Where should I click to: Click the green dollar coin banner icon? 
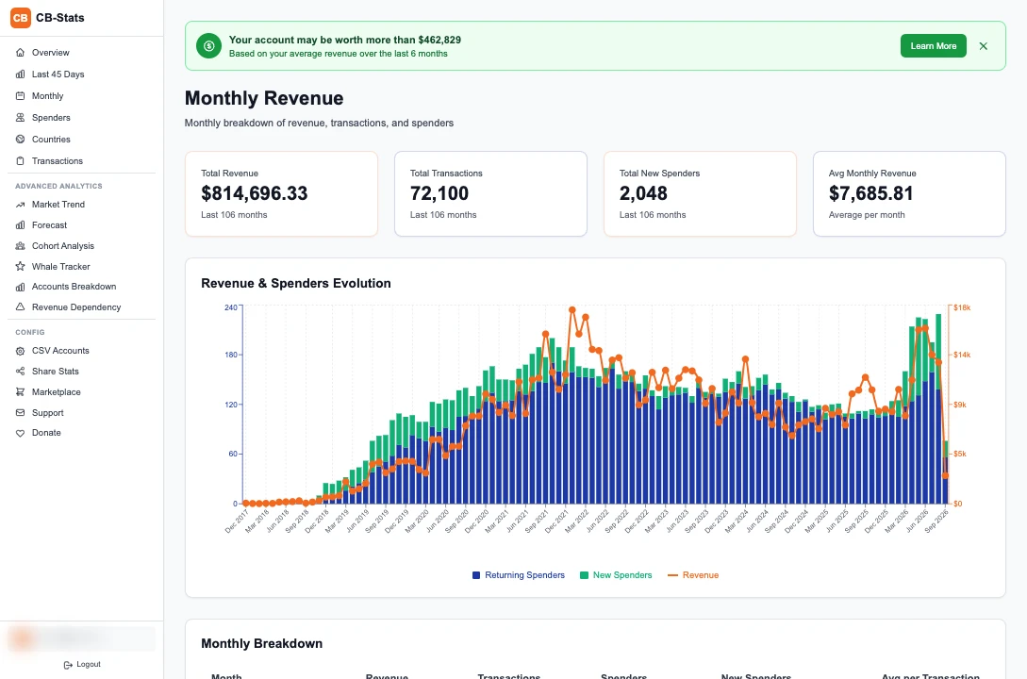tap(209, 46)
